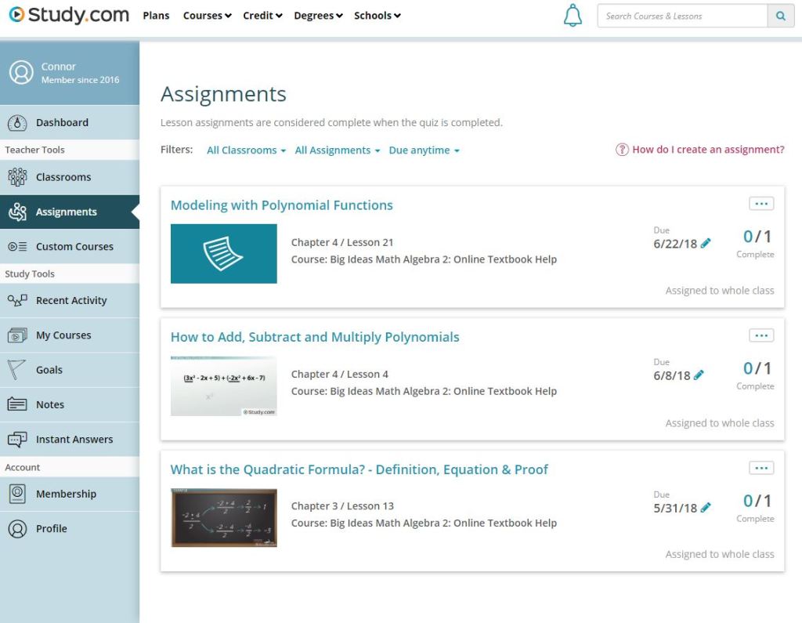Open Modeling with Polynomial Functions assignment
Screen dimensions: 802x623
point(281,205)
